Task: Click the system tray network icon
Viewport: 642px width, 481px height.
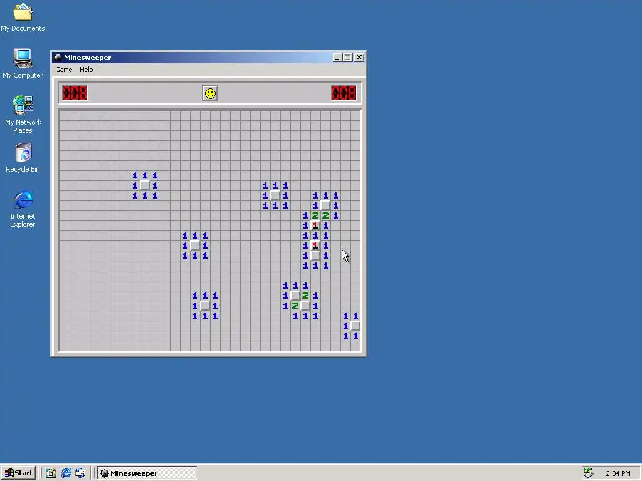Action: point(589,473)
